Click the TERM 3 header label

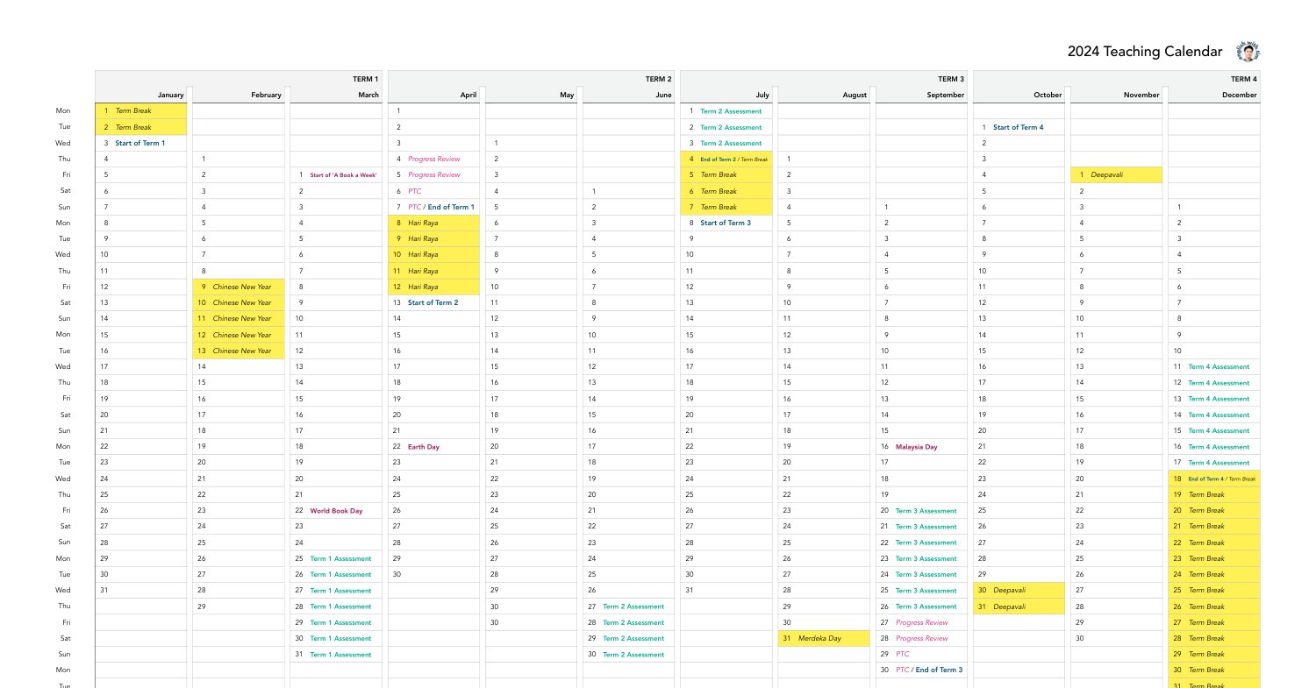click(x=951, y=79)
